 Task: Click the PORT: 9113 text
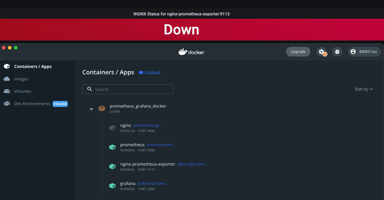pos(146,169)
